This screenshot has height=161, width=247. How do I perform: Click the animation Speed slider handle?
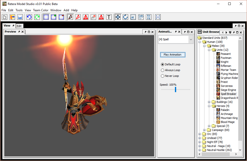pos(175,89)
